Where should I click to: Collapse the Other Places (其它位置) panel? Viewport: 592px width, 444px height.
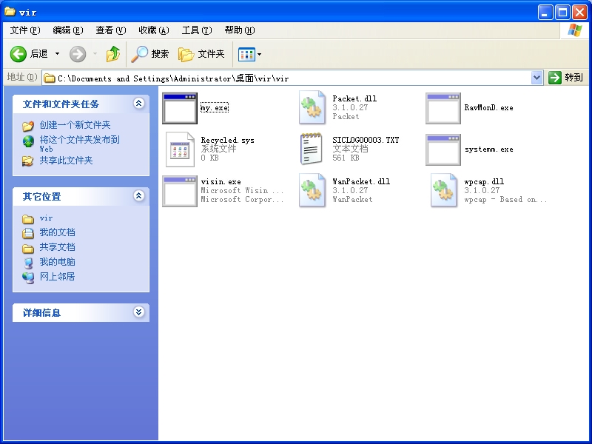coord(138,196)
